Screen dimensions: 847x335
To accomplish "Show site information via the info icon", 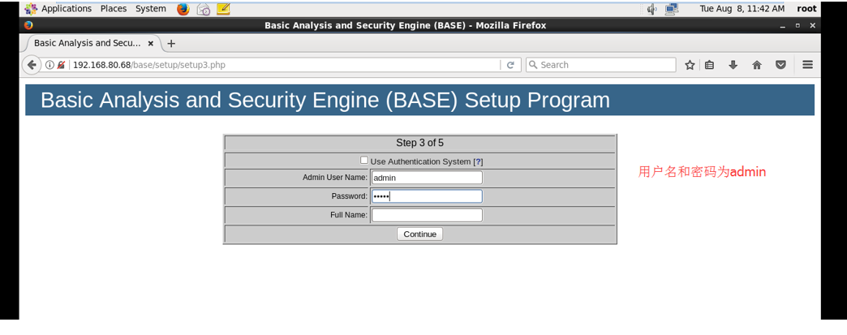I will click(49, 65).
